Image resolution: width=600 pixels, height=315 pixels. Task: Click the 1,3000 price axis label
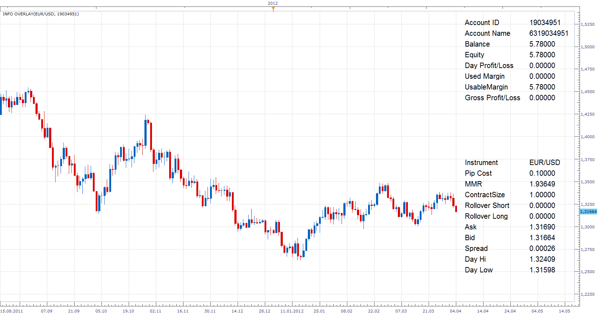coord(588,227)
